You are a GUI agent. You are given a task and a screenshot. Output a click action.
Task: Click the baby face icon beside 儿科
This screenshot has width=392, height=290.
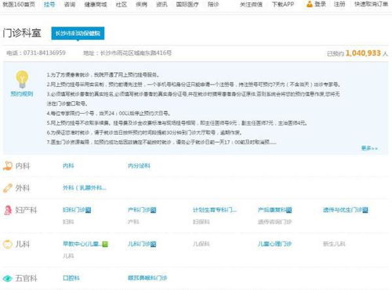[x=8, y=245]
